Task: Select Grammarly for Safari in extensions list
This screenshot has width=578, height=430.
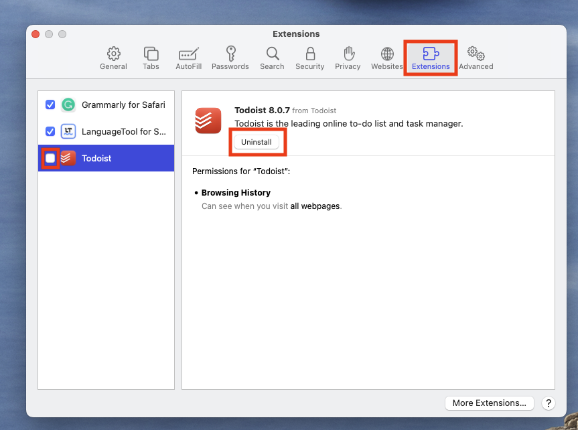Action: (106, 104)
